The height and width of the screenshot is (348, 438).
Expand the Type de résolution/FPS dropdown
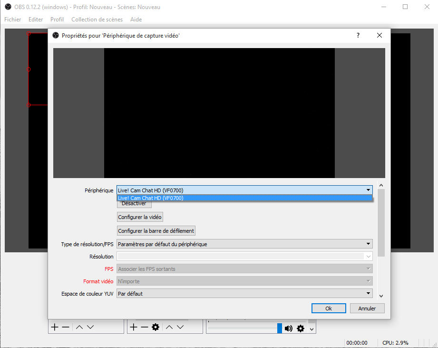coord(244,244)
